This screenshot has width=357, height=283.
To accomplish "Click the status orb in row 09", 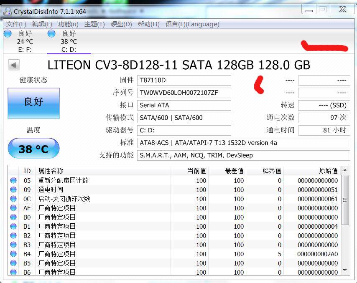I will [13, 190].
